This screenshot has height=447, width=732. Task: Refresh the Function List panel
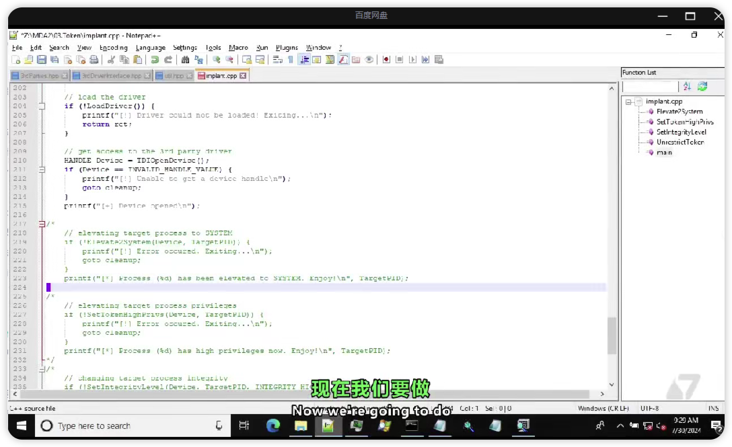(x=702, y=86)
